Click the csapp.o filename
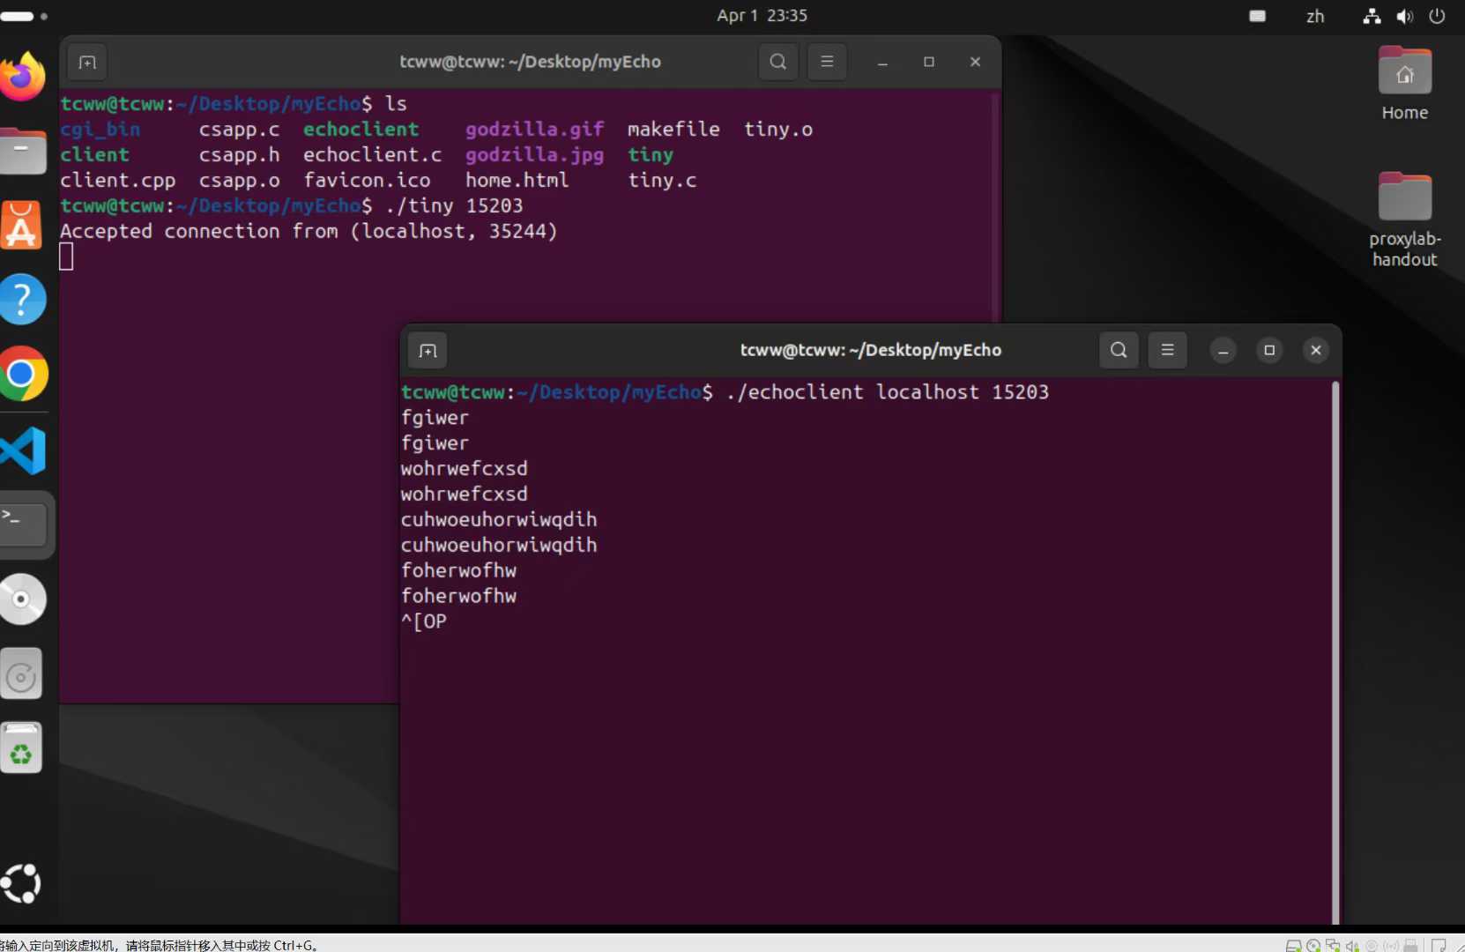 (239, 181)
